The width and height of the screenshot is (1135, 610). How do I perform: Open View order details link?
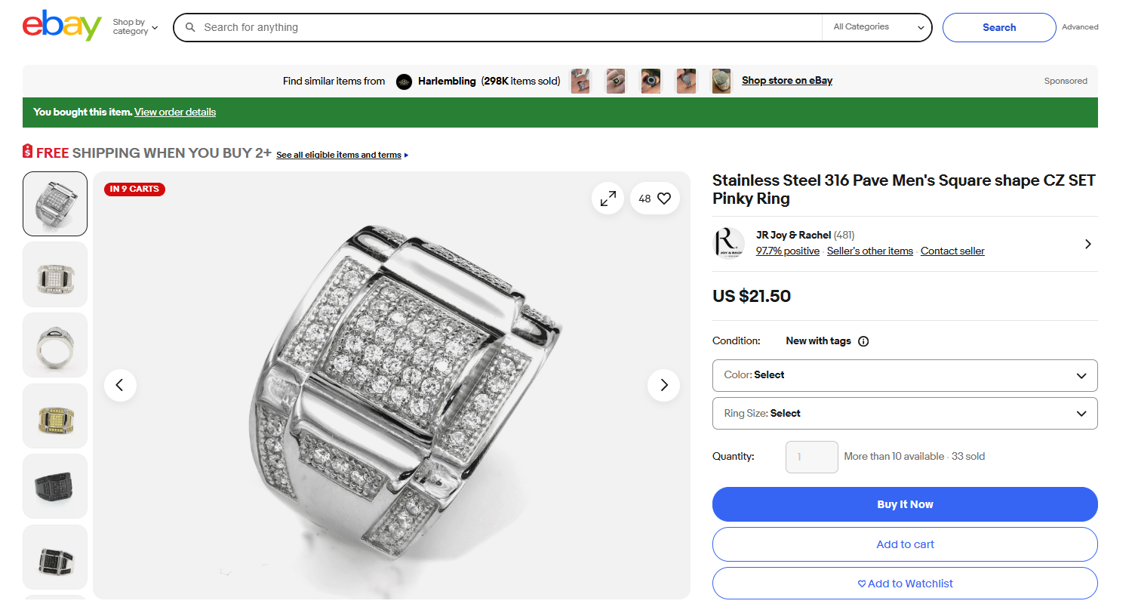175,112
